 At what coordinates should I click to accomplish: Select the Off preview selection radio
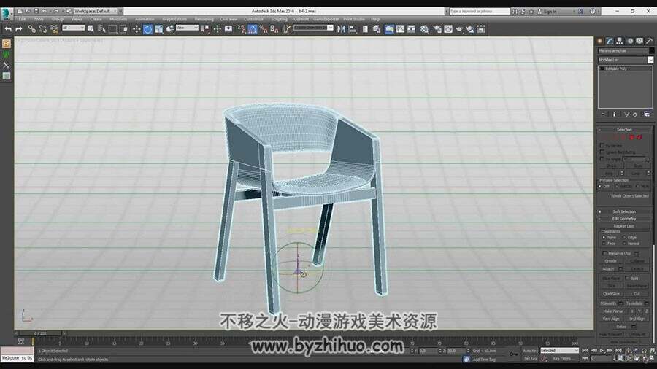point(601,186)
